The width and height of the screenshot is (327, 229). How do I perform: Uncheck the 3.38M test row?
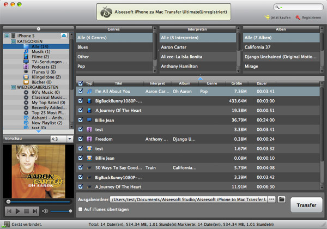tap(80, 129)
